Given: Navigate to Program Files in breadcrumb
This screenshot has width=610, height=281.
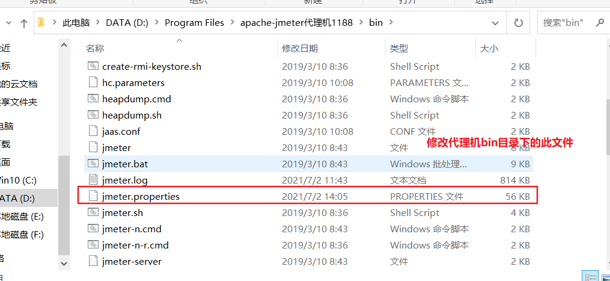Looking at the screenshot, I should (x=195, y=23).
